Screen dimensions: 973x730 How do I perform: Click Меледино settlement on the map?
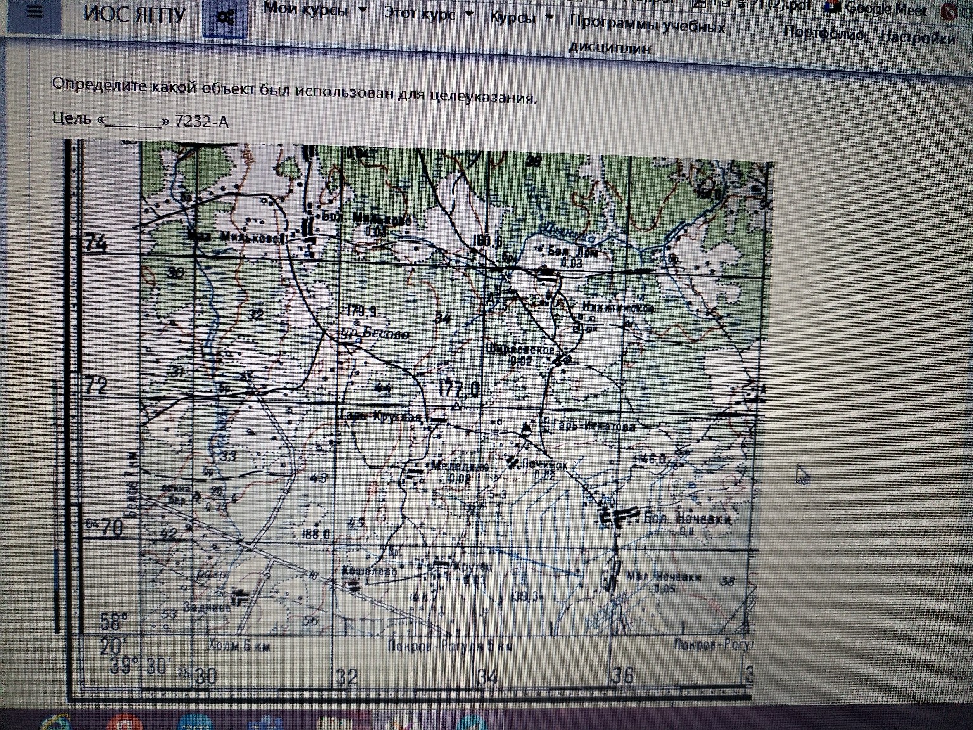459,466
